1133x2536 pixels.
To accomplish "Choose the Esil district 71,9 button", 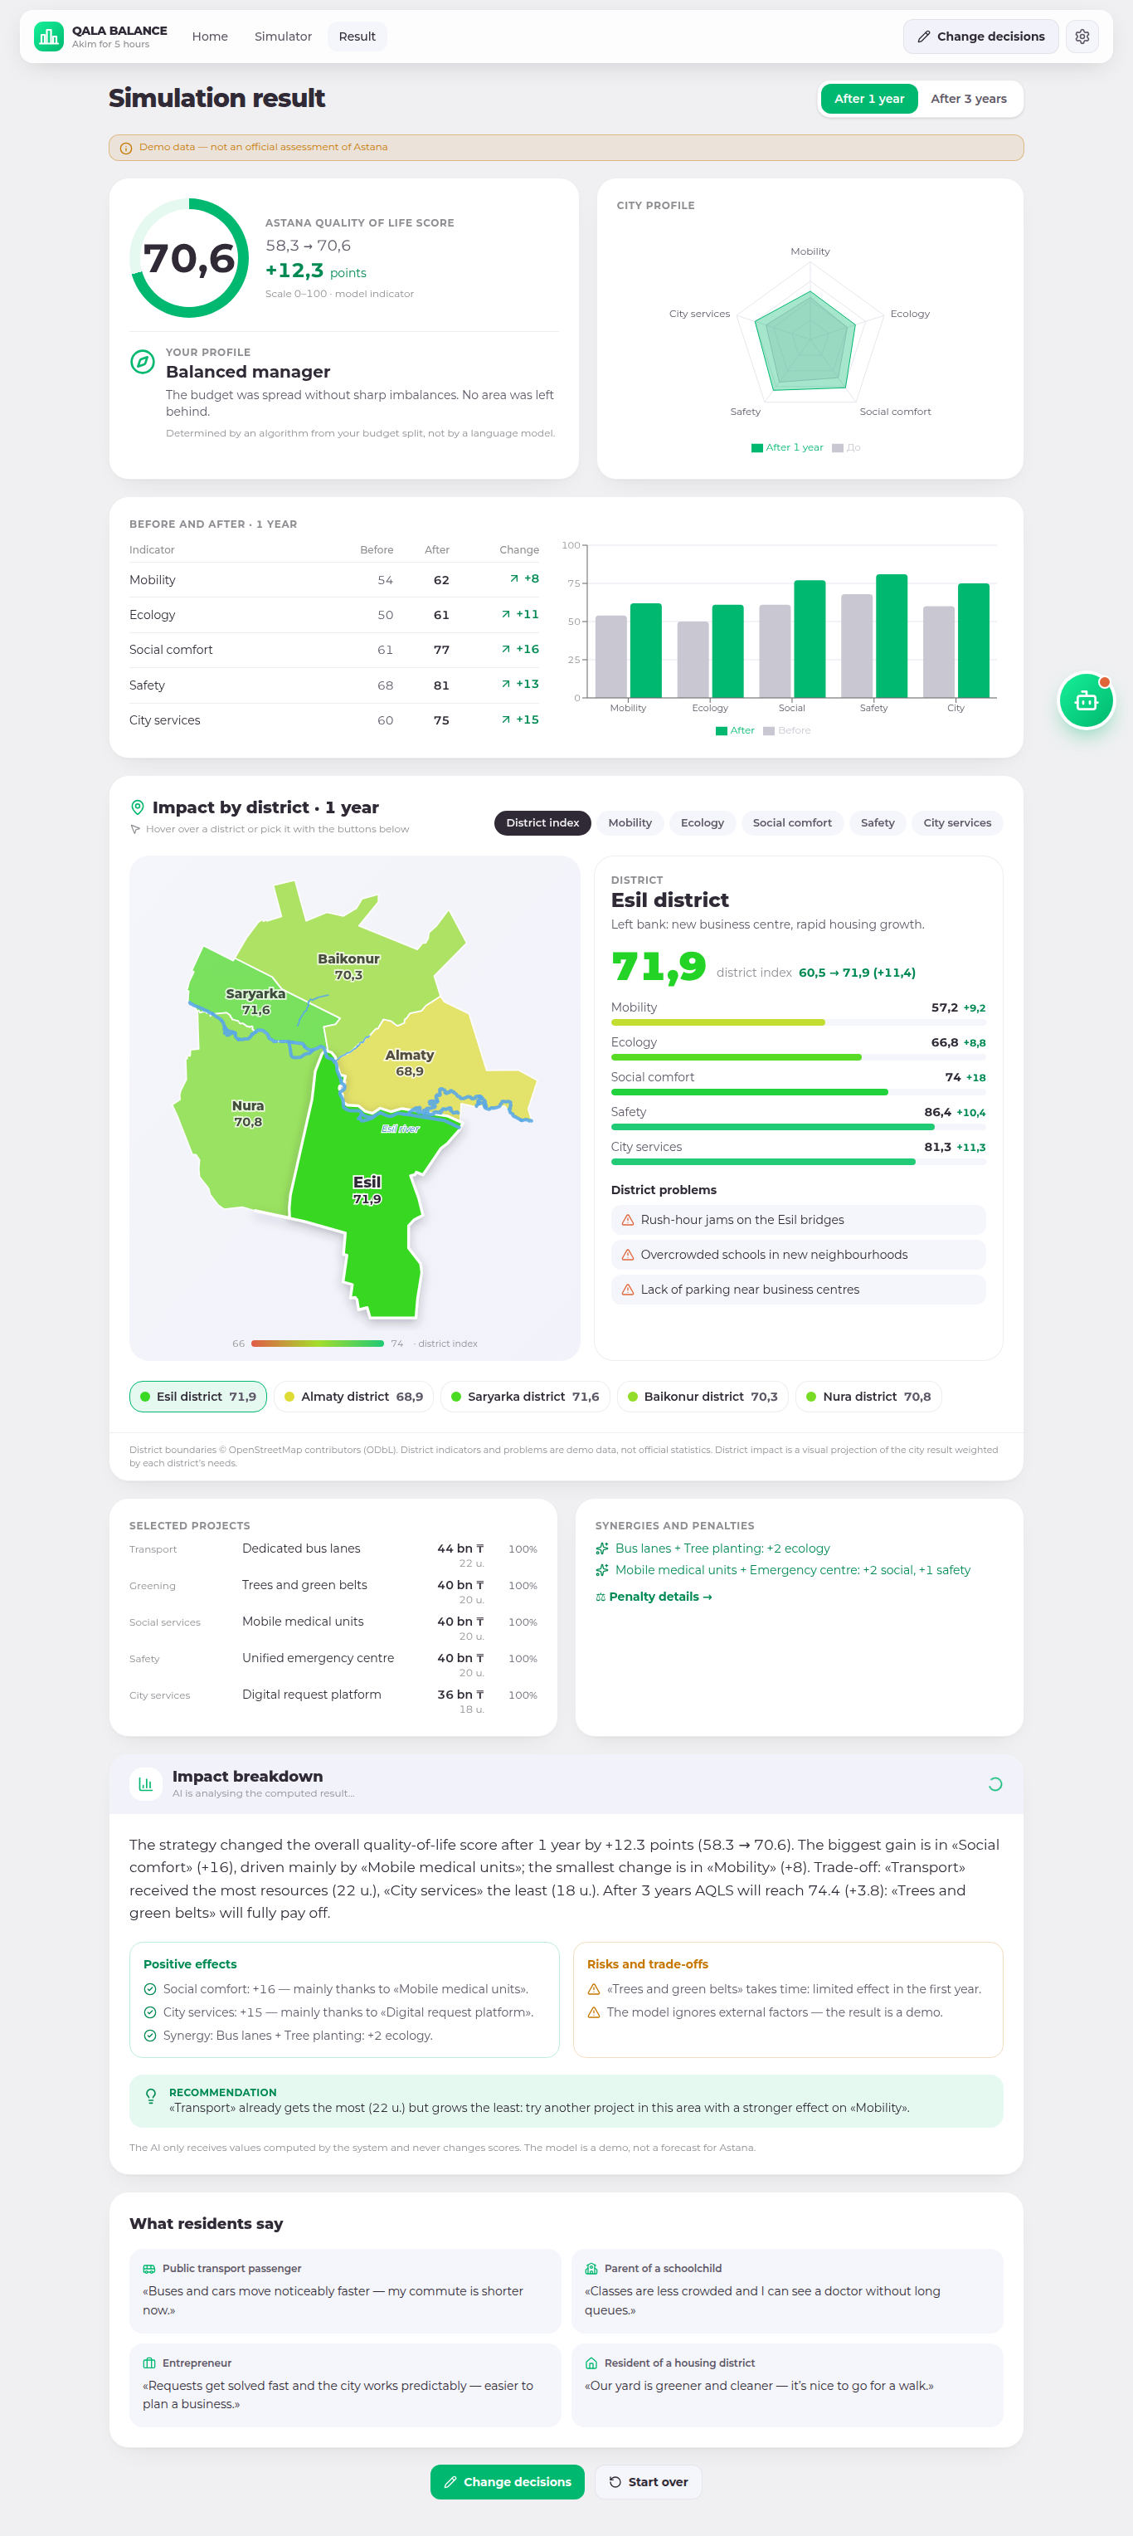I will 198,1397.
